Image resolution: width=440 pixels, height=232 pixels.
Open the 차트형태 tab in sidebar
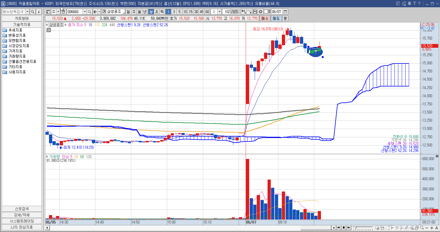pyautogui.click(x=22, y=18)
